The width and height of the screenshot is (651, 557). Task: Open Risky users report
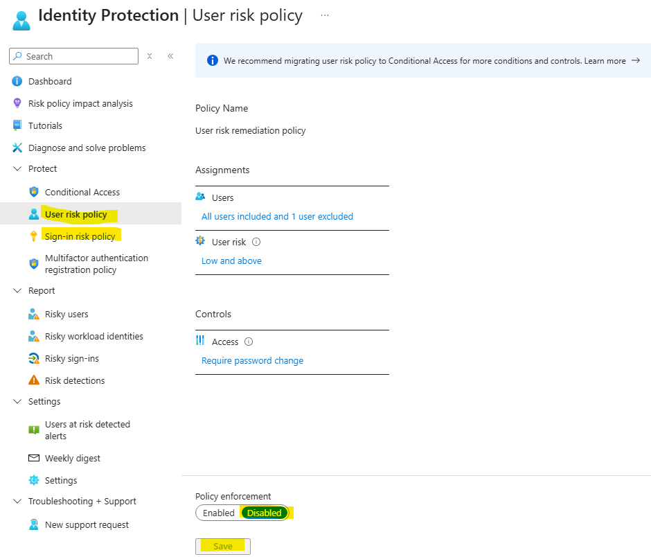tap(66, 314)
